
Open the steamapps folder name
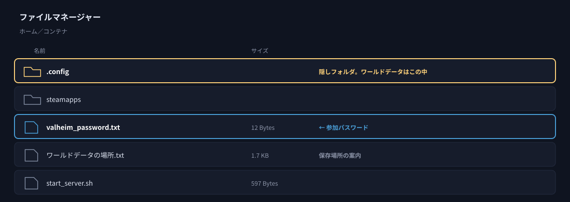[x=64, y=100]
